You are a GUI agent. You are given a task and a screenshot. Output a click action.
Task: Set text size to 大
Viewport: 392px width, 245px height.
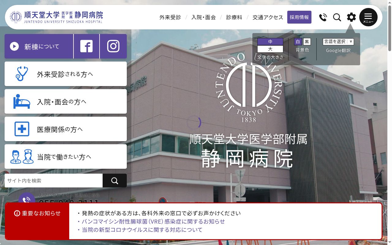pos(270,49)
